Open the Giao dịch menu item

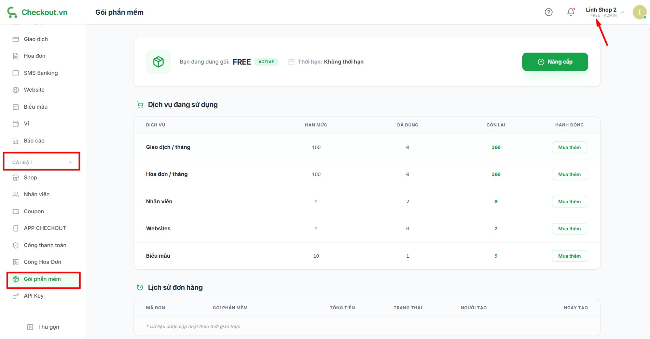coord(36,39)
